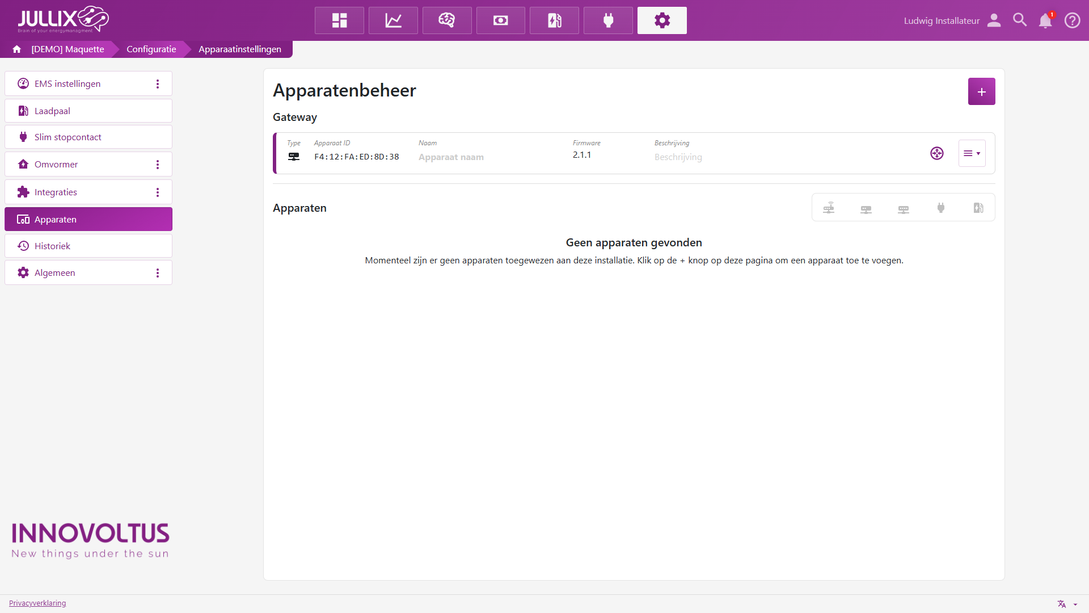Click the notifications bell icon
The width and height of the screenshot is (1089, 613).
pos(1045,20)
